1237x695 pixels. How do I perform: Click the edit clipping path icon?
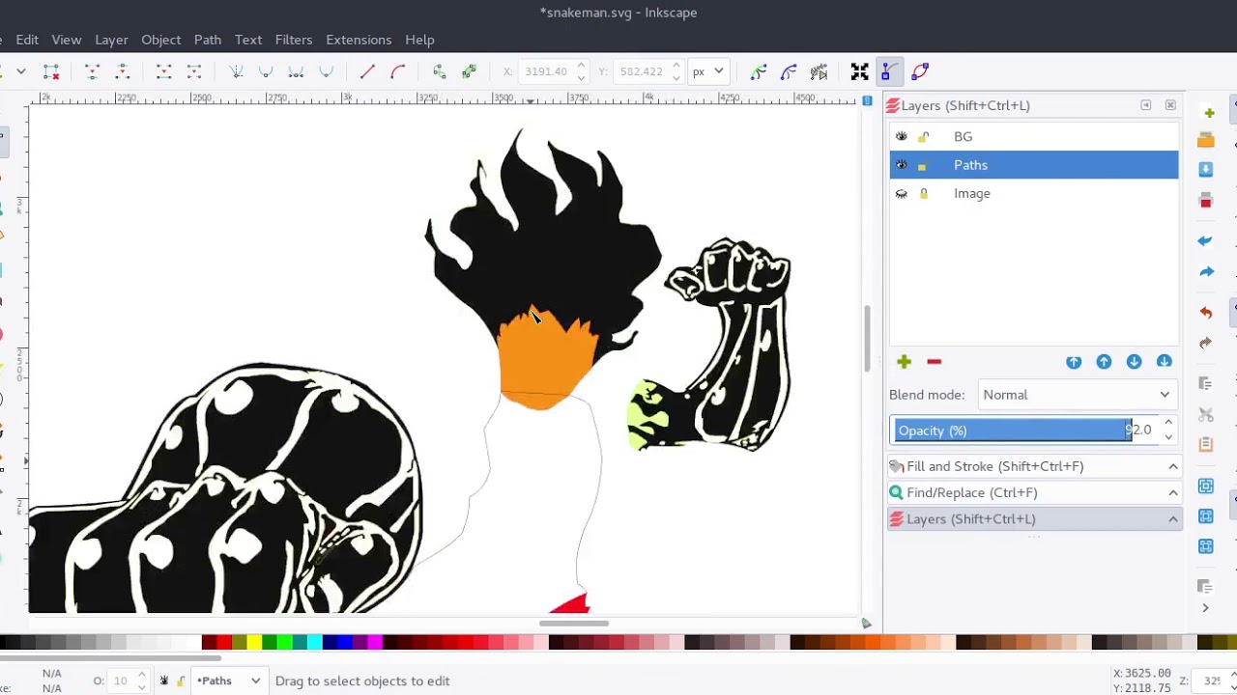[759, 71]
